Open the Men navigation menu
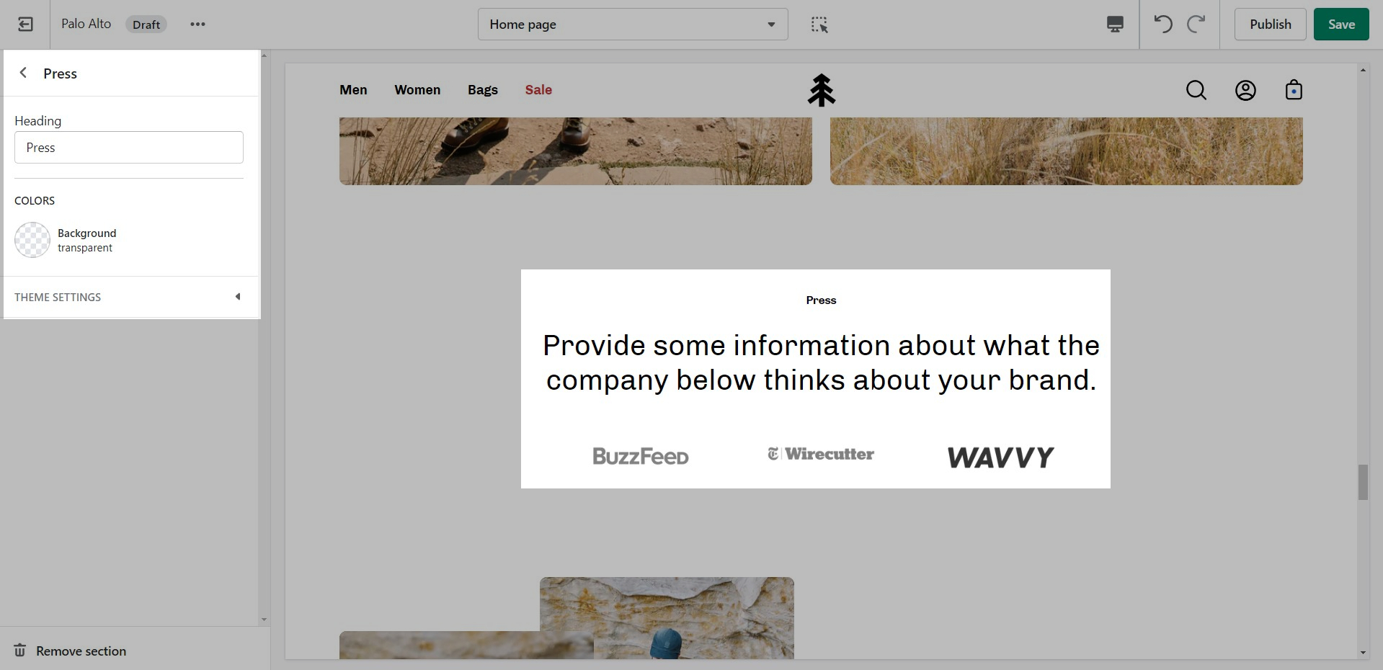Screen dimensions: 1383x670 coord(353,90)
